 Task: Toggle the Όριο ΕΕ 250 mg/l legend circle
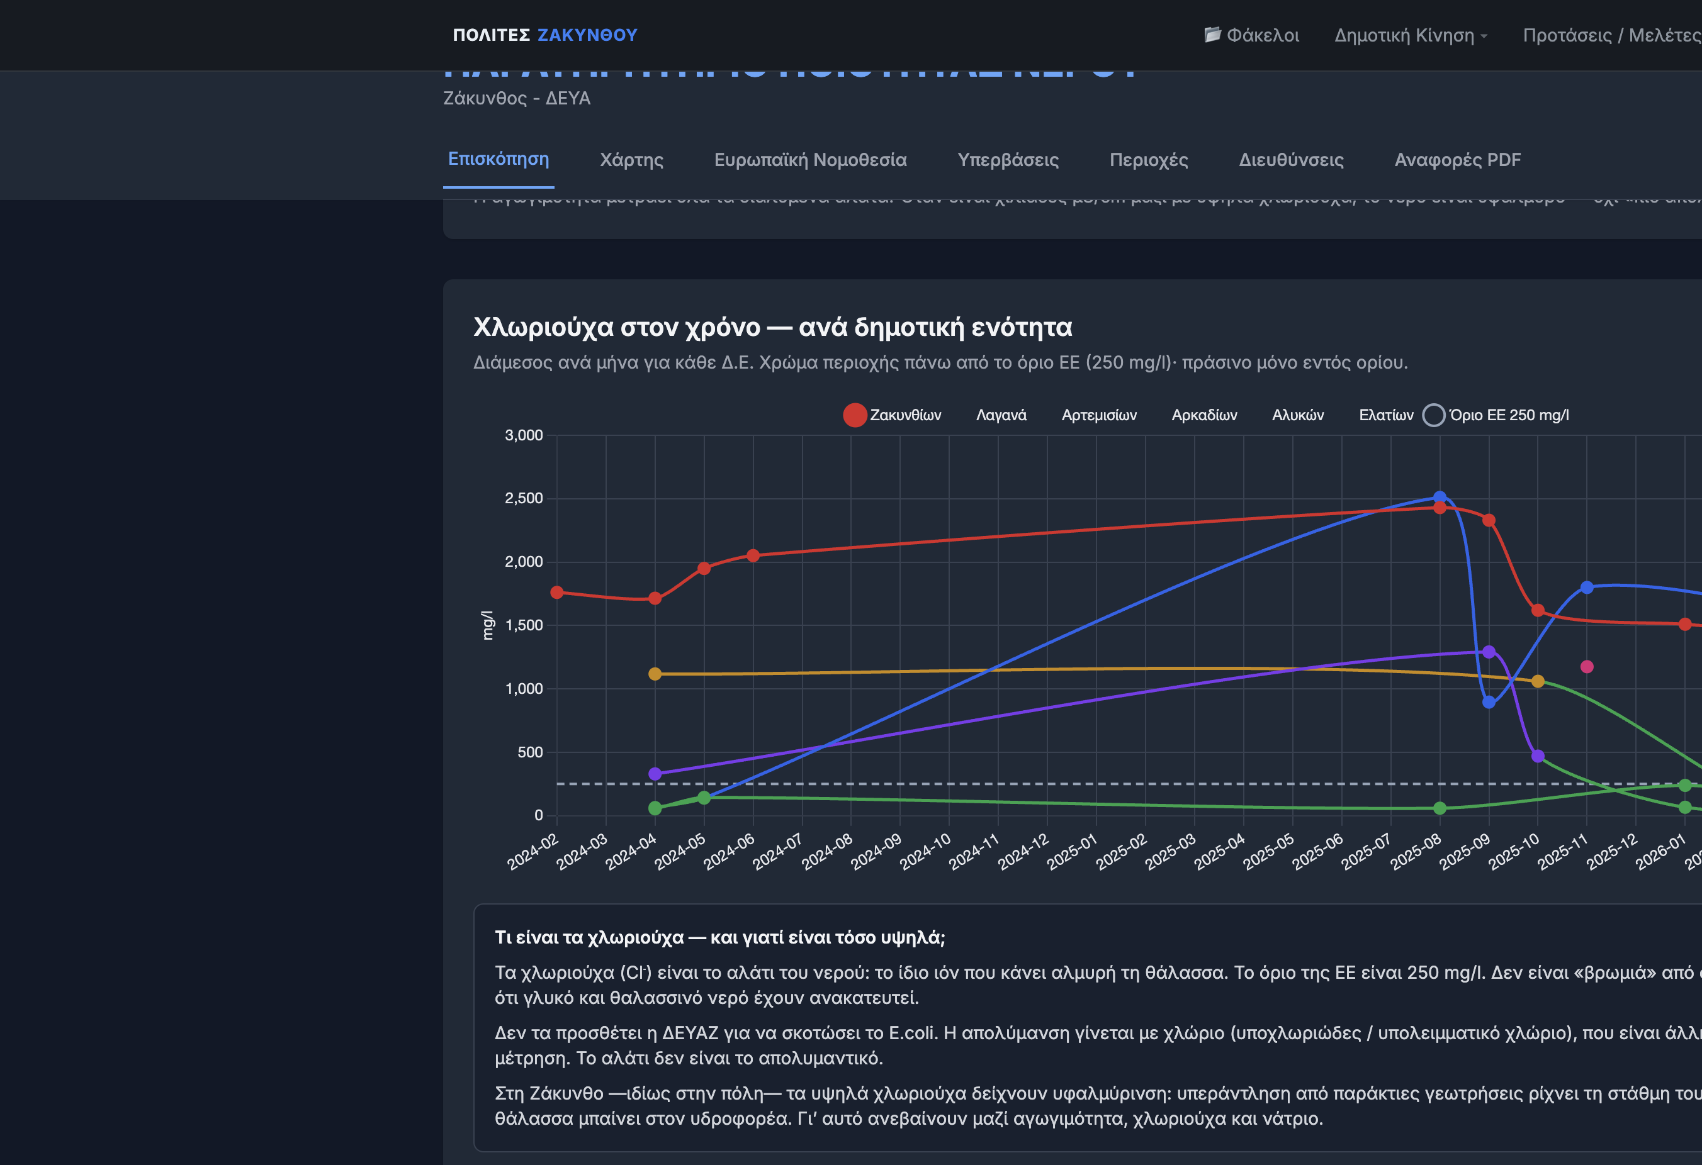tap(1433, 415)
